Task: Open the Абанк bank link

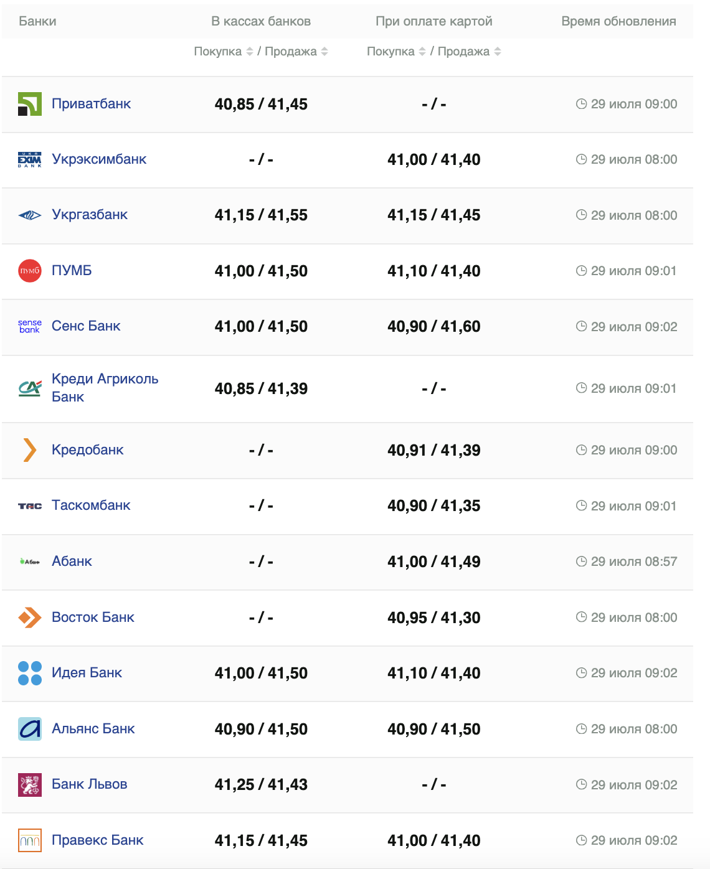Action: tap(72, 561)
